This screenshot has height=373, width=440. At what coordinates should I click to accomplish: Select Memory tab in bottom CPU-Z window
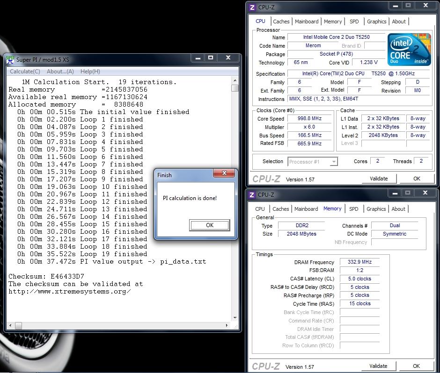(x=332, y=209)
